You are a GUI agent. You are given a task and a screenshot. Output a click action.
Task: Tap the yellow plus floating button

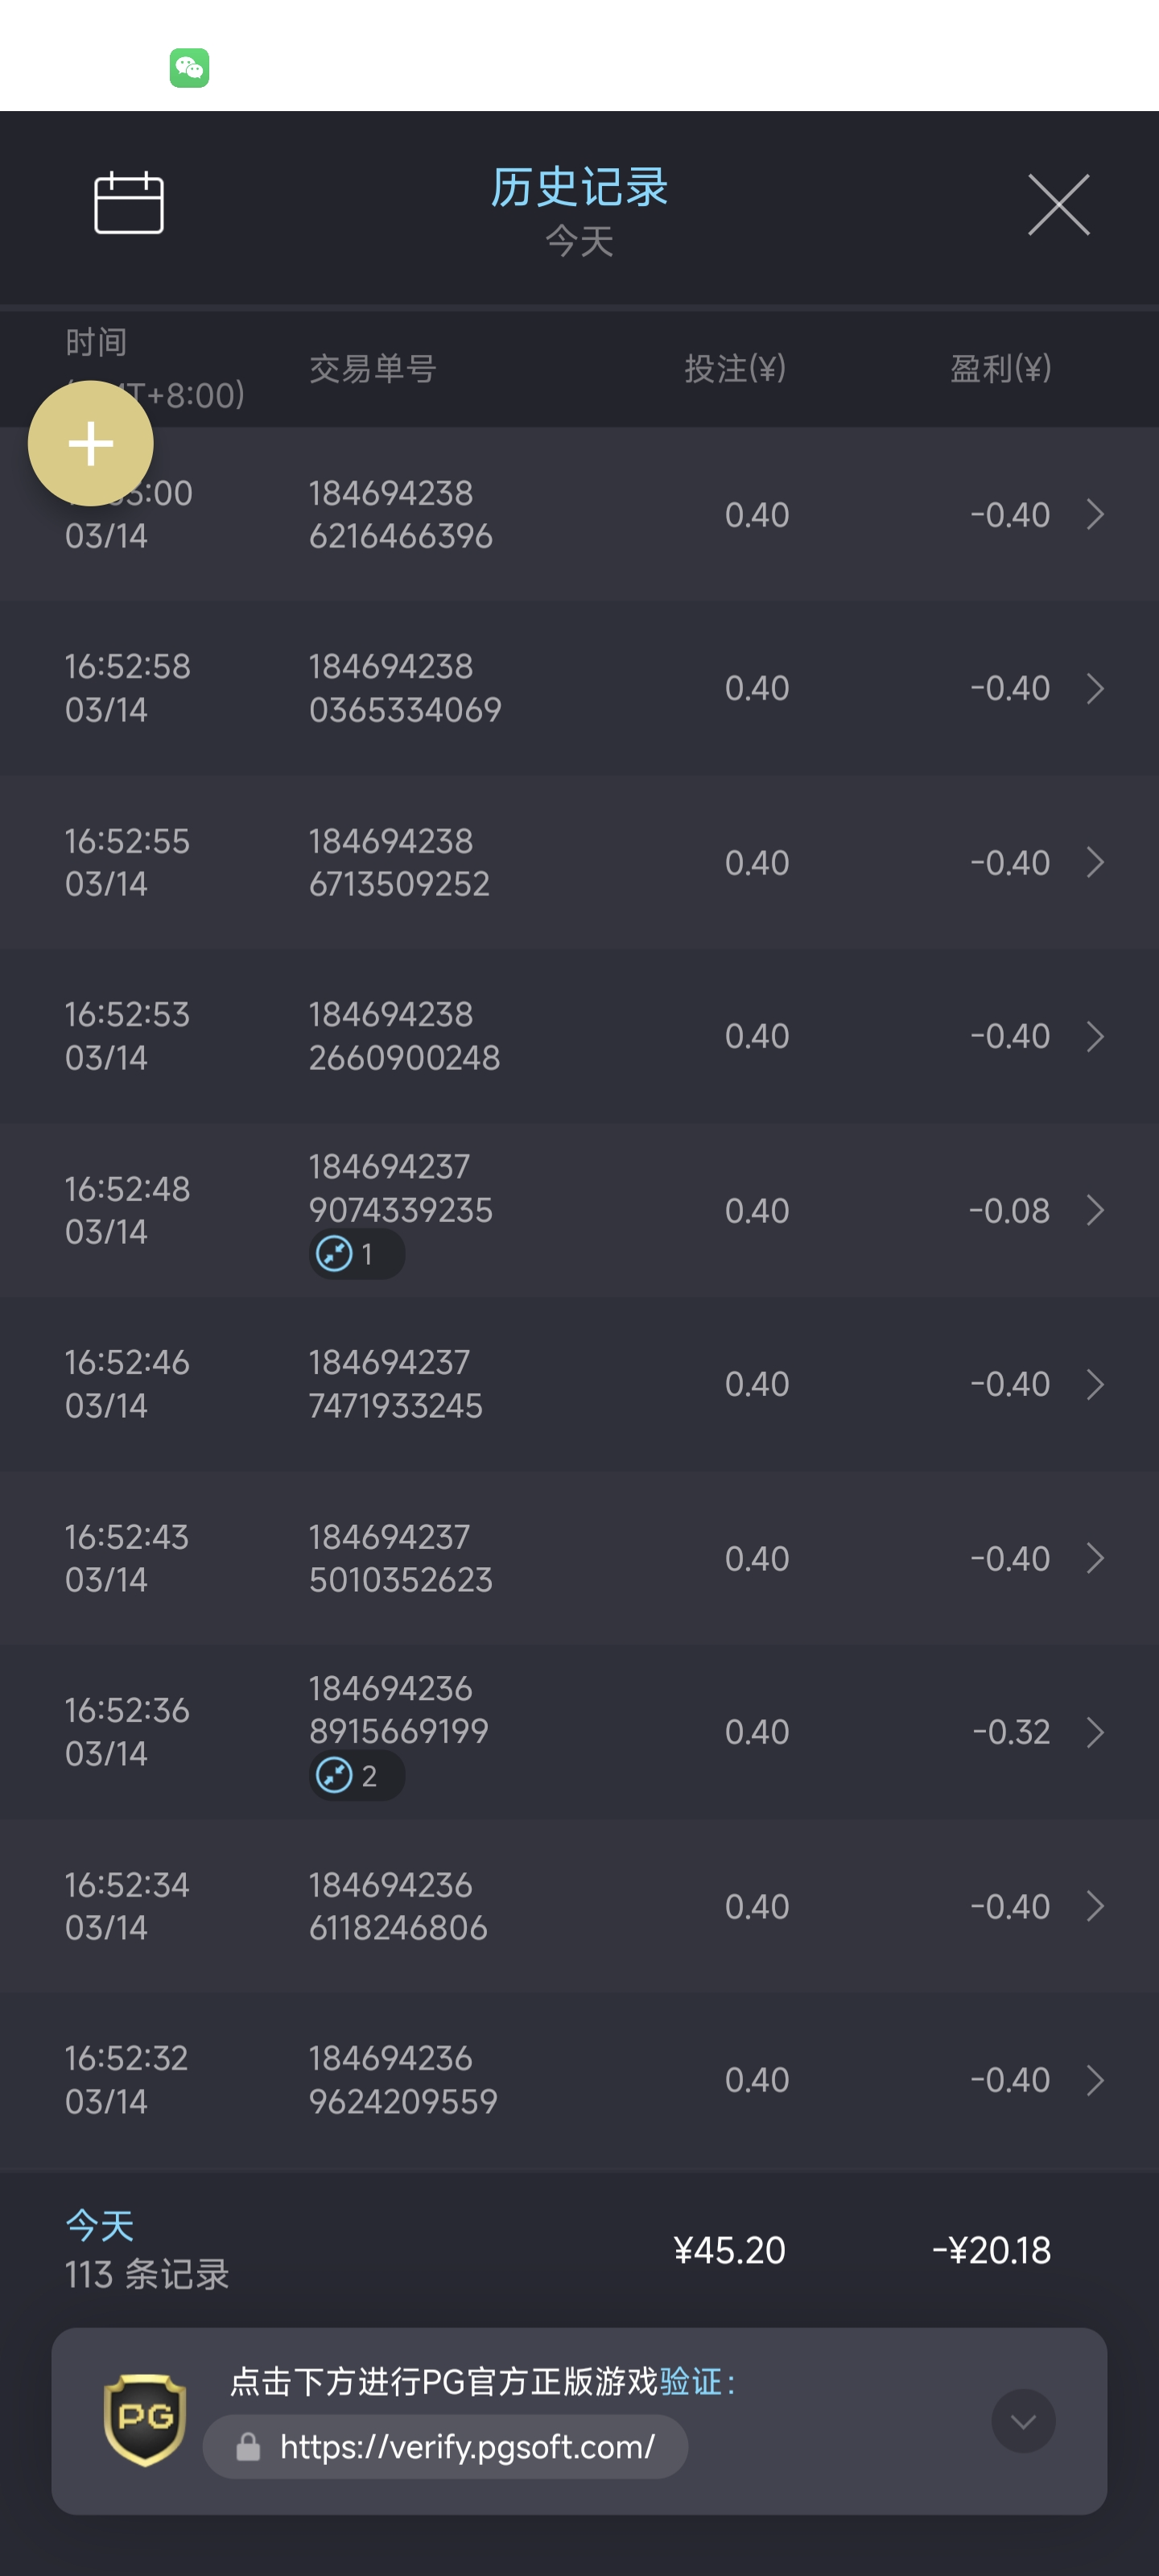(90, 443)
